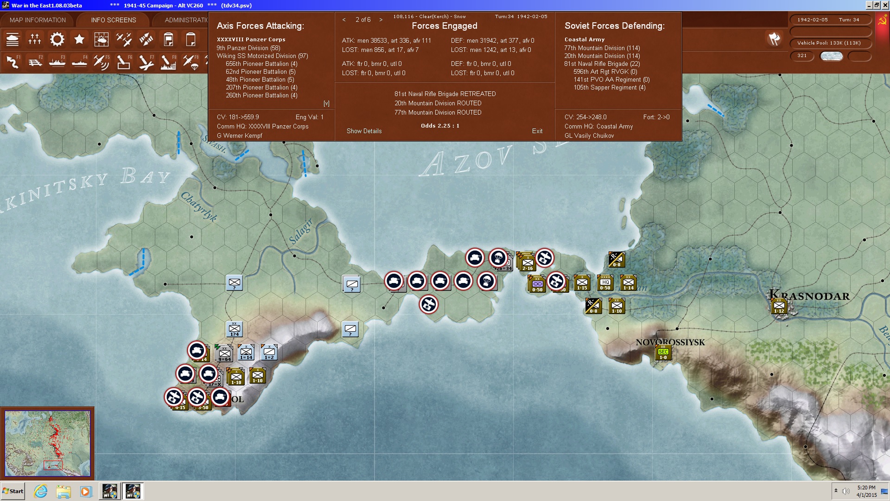The height and width of the screenshot is (501, 890).
Task: Click the Soviet hammer and sickle flag
Action: [x=883, y=21]
